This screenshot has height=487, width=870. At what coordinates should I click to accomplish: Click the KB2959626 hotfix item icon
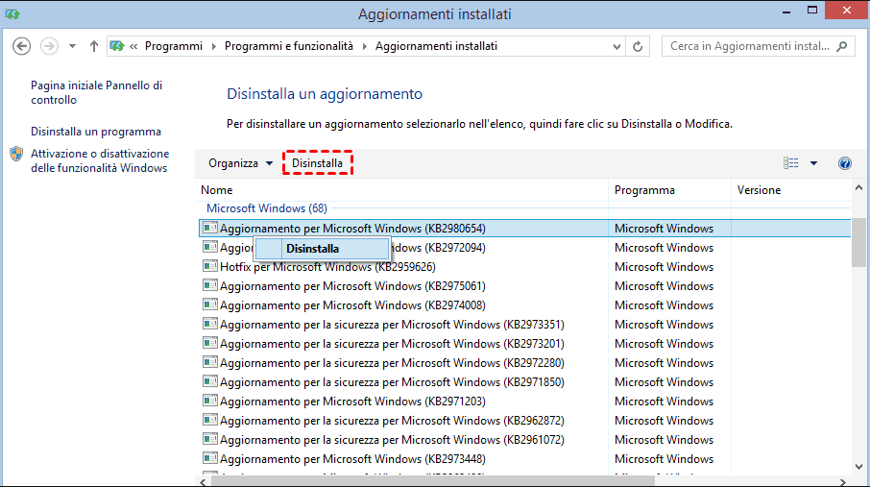tap(209, 267)
